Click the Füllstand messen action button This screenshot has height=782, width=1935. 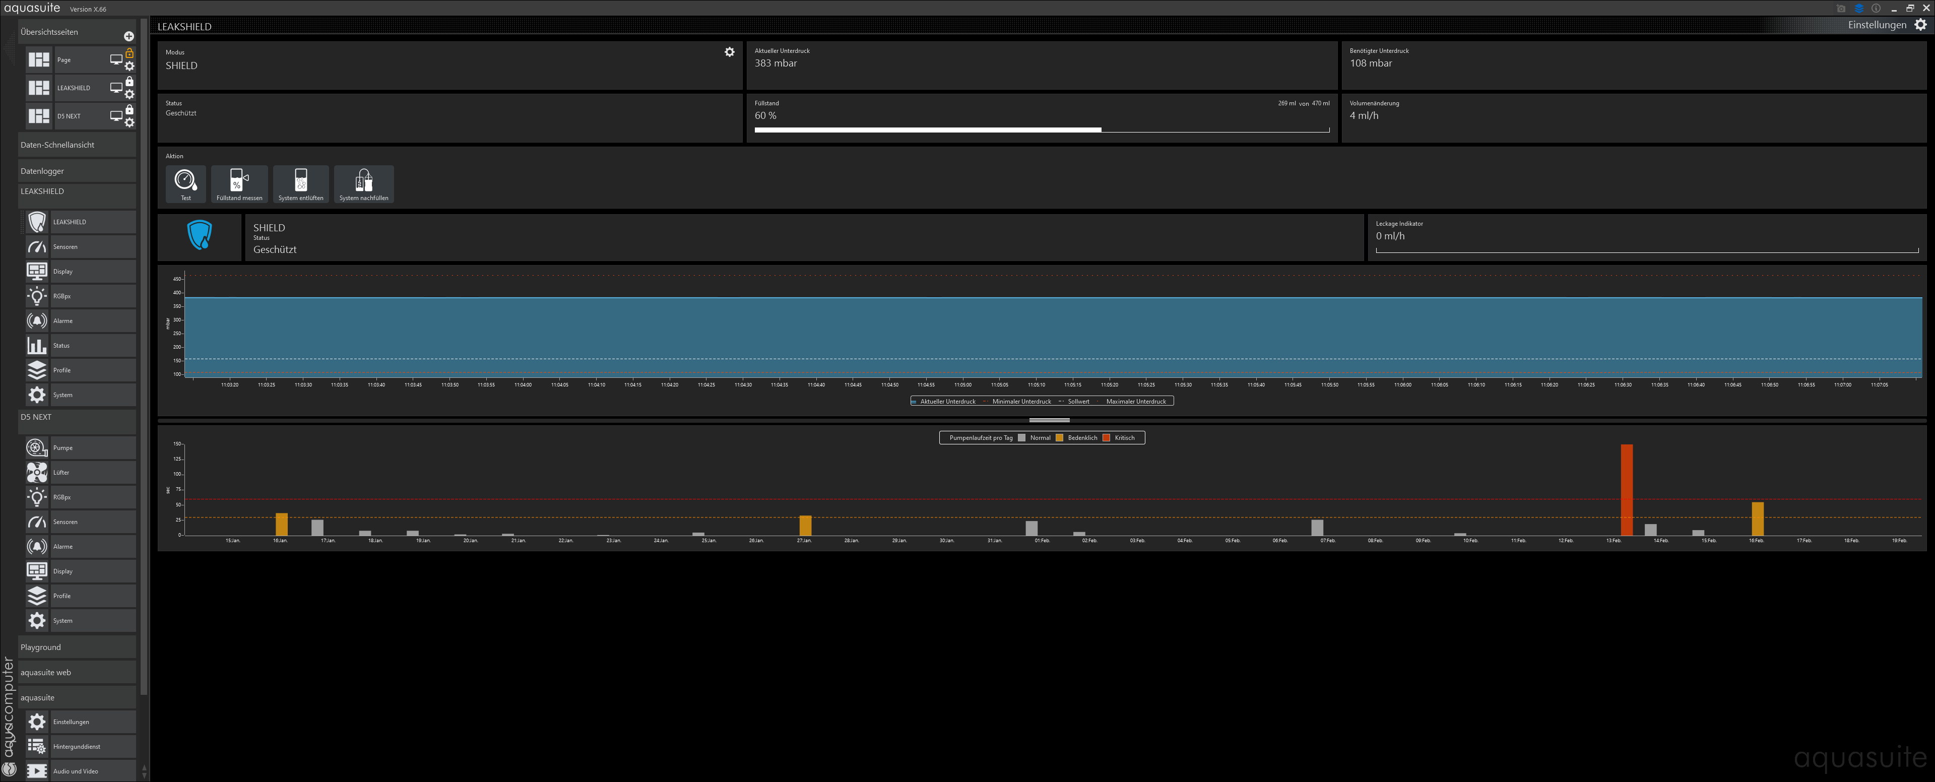239,183
